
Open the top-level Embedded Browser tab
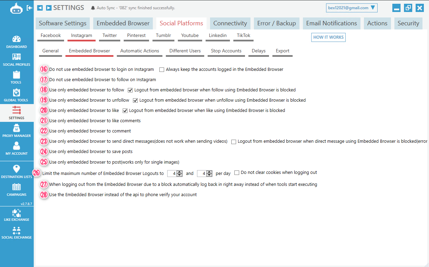123,23
